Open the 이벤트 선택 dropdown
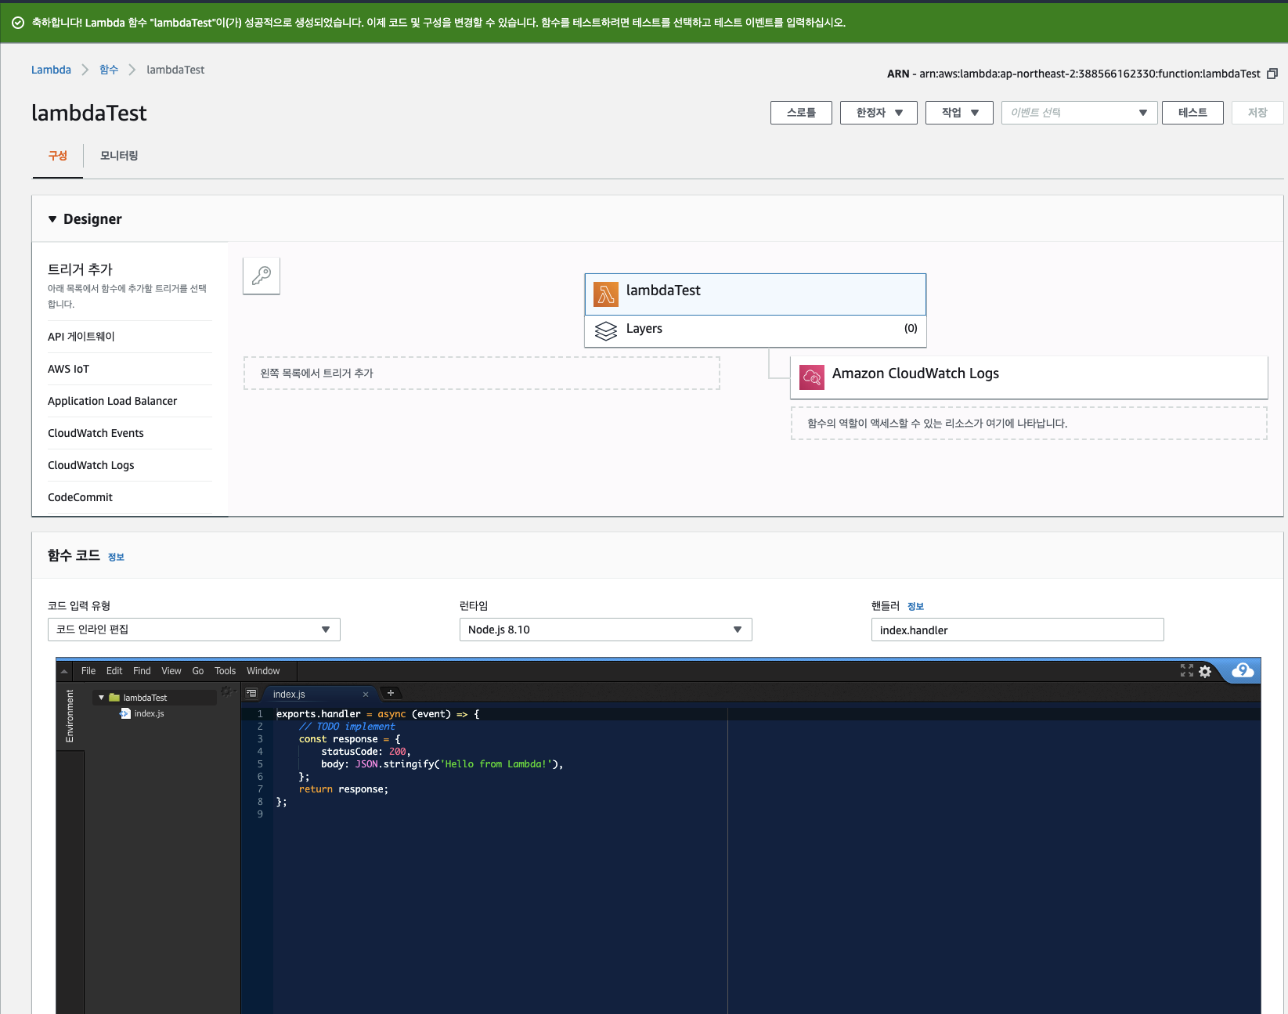The image size is (1288, 1014). pyautogui.click(x=1079, y=113)
